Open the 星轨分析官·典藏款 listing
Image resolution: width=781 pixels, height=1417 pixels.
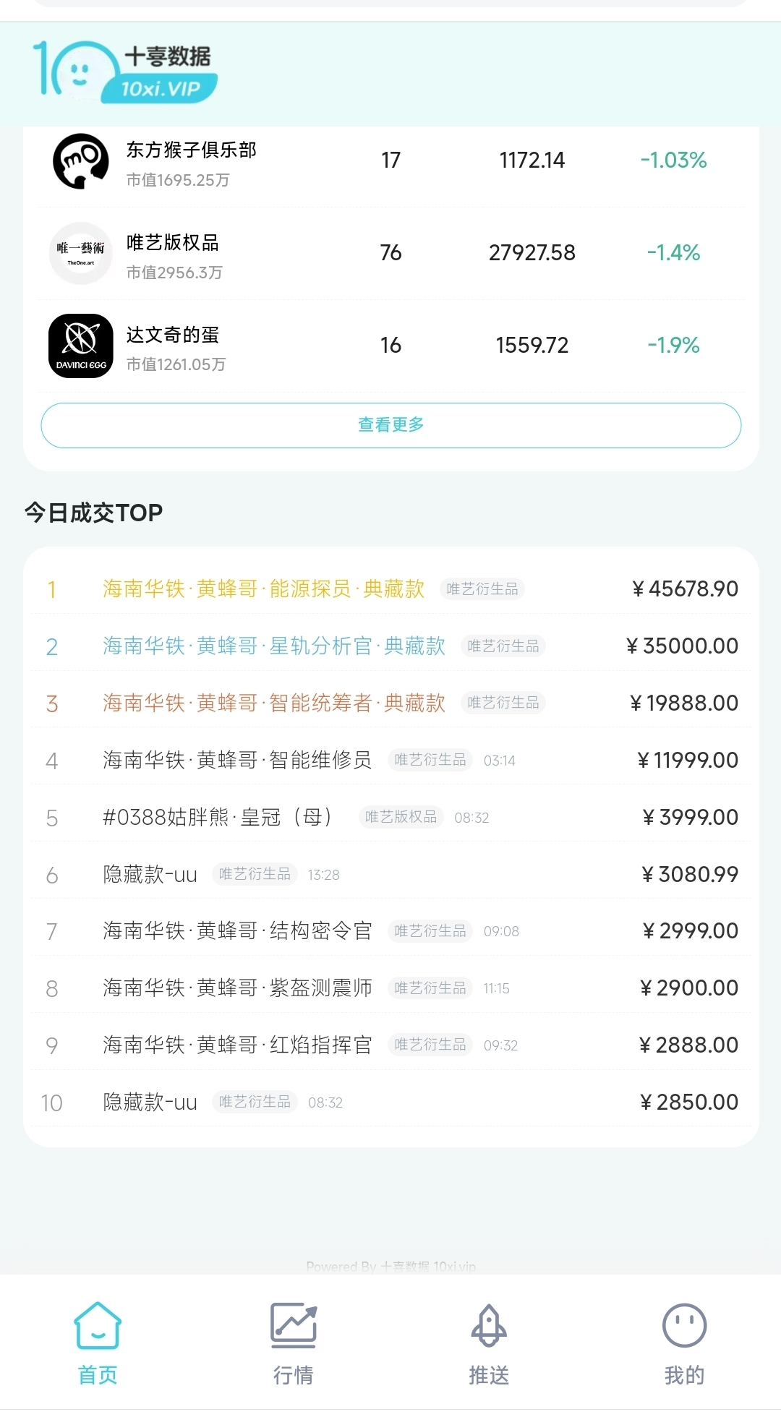pyautogui.click(x=391, y=646)
